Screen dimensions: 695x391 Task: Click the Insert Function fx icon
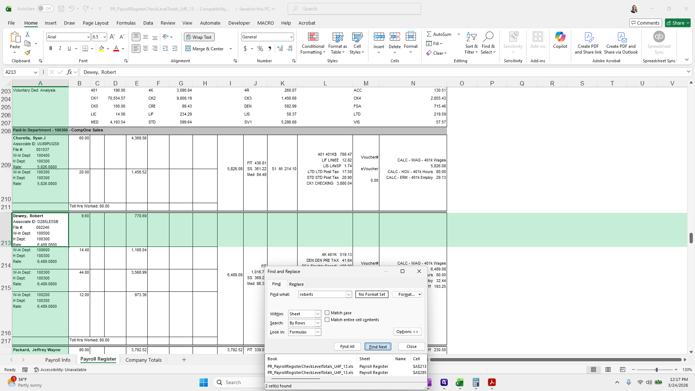click(69, 72)
